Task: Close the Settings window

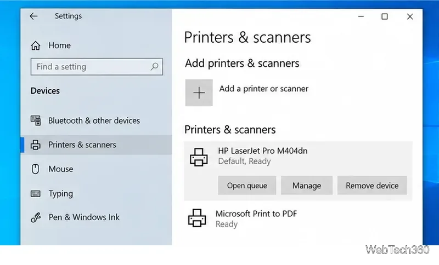Action: click(410, 16)
